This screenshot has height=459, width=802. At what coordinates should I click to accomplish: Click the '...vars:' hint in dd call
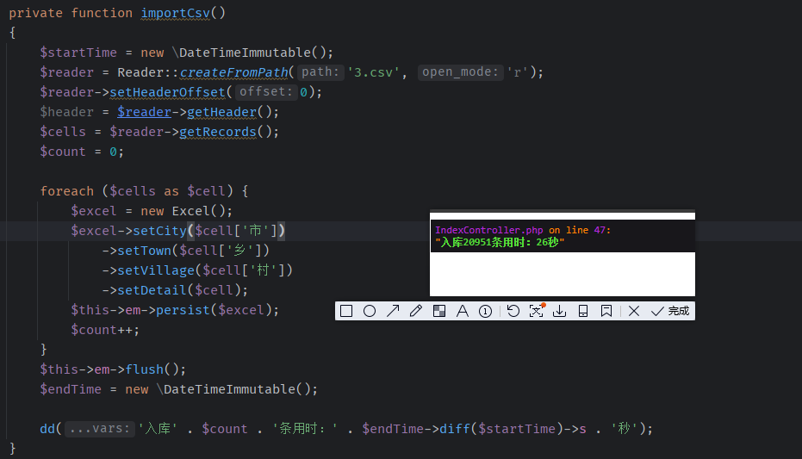coord(100,429)
